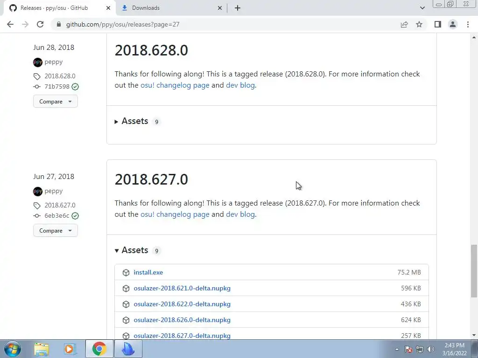The image size is (478, 358).
Task: Open tag 2018.628.0 link
Action: pyautogui.click(x=60, y=76)
